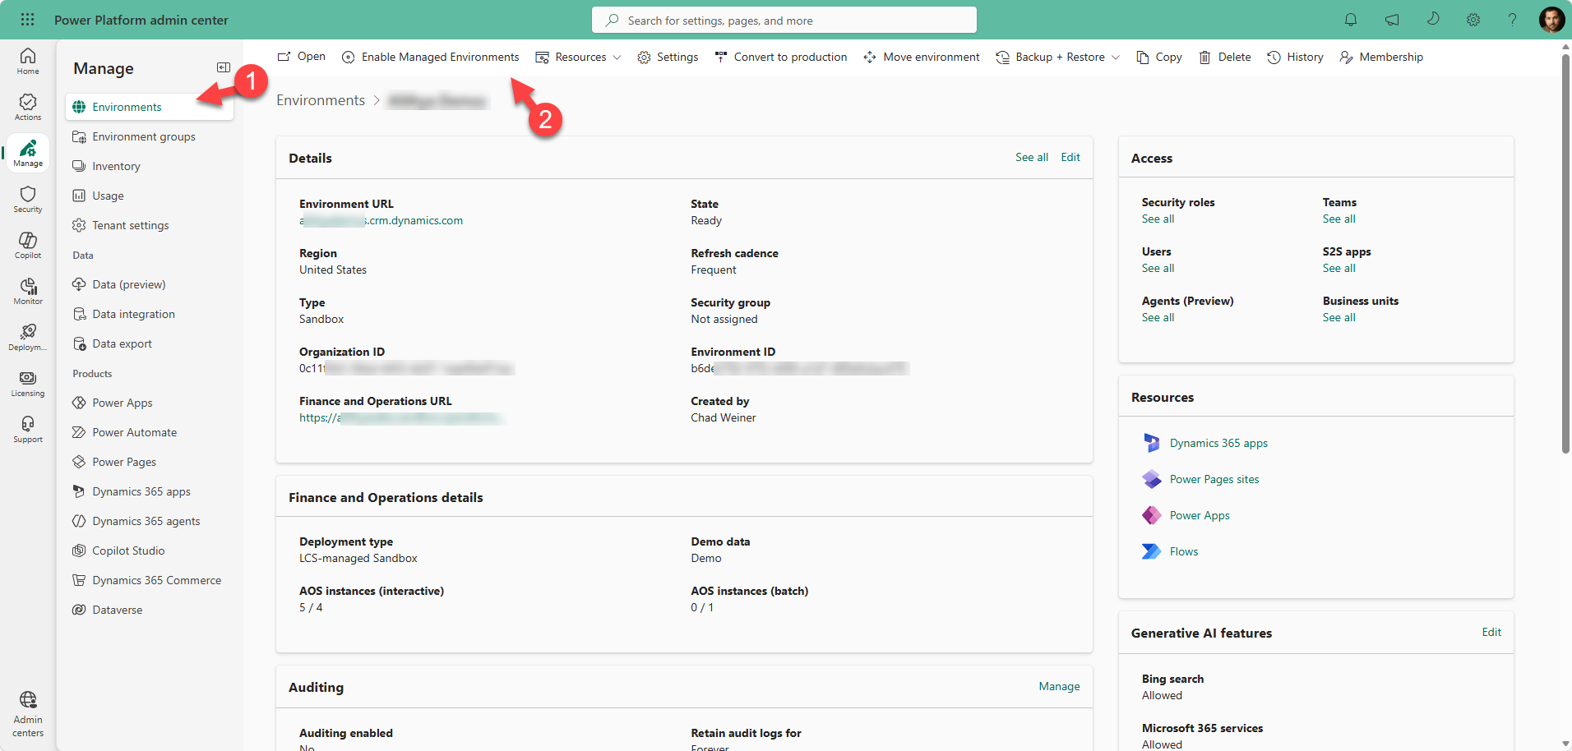Click Enable Managed Environments
The width and height of the screenshot is (1572, 751).
[x=431, y=57]
